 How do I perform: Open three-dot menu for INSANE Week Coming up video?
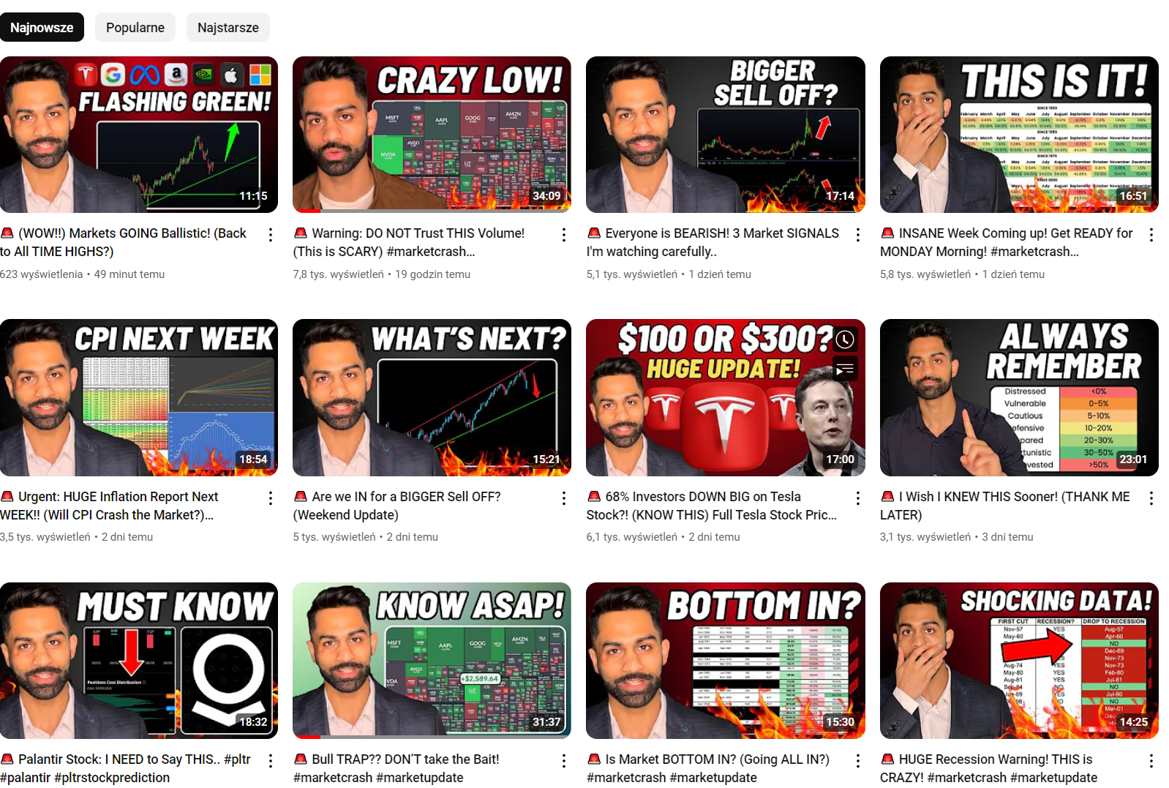tap(1151, 235)
